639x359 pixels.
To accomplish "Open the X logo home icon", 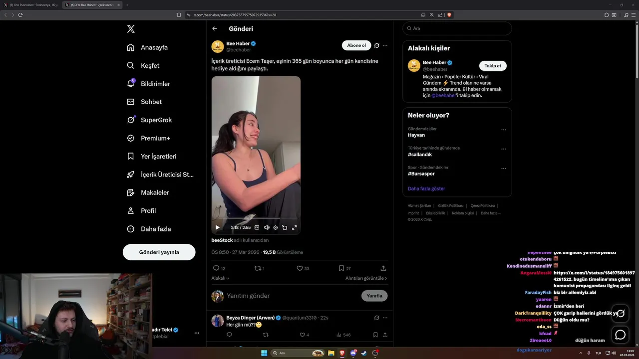I will click(x=131, y=29).
